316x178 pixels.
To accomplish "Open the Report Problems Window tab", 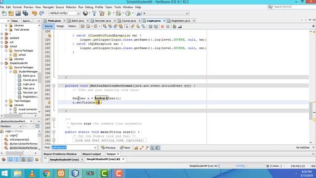I will pyautogui.click(x=60, y=154).
